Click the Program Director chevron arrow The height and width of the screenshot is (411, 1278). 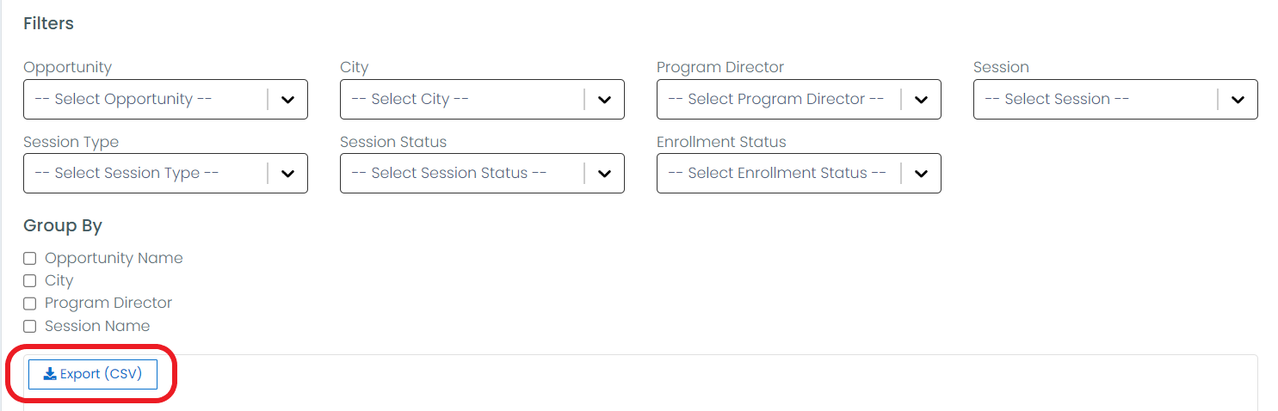point(921,100)
